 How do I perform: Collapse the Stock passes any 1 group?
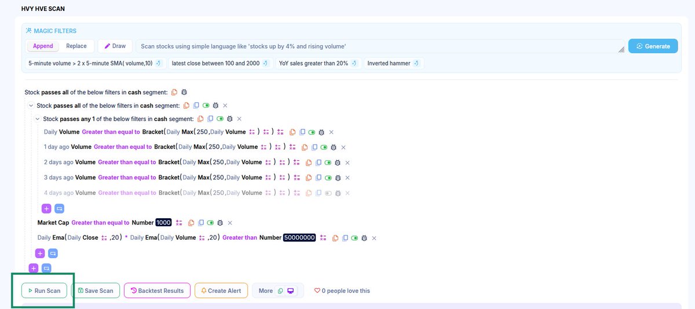(38, 119)
